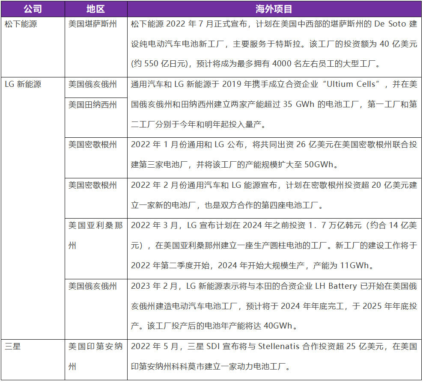Click the 公司 column header
Image resolution: width=423 pixels, height=382 pixels.
(33, 9)
